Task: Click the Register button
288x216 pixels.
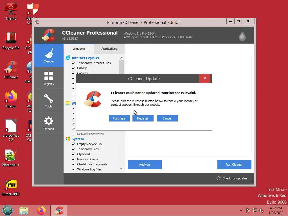Action: pos(143,118)
